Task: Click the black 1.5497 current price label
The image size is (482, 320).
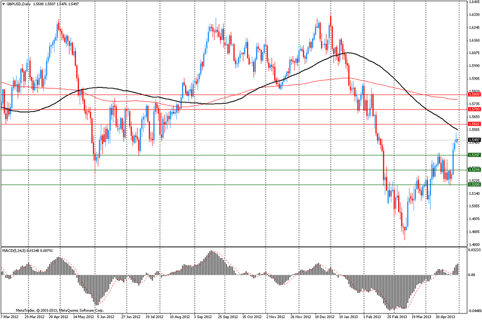Action: 474,140
